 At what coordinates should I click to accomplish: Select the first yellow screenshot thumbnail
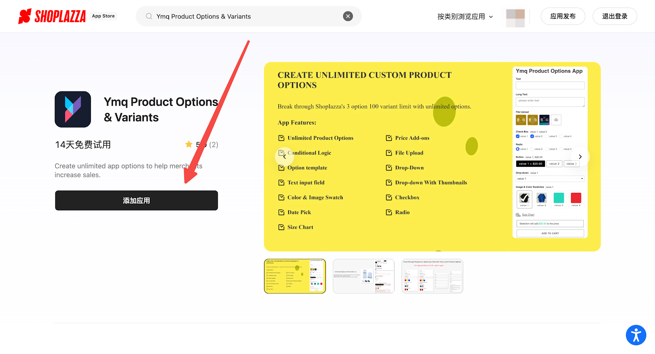[295, 276]
